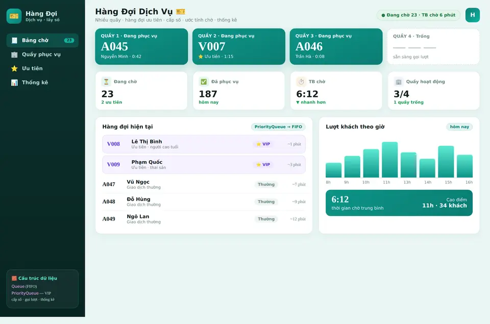This screenshot has height=324, width=490.
Task: Click the hôm nay chart filter pill
Action: tap(459, 127)
